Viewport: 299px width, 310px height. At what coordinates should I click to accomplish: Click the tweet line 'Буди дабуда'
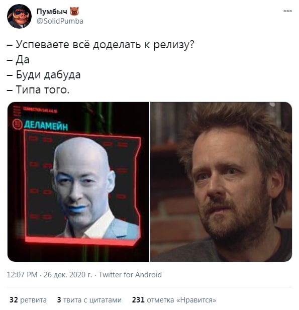click(44, 75)
